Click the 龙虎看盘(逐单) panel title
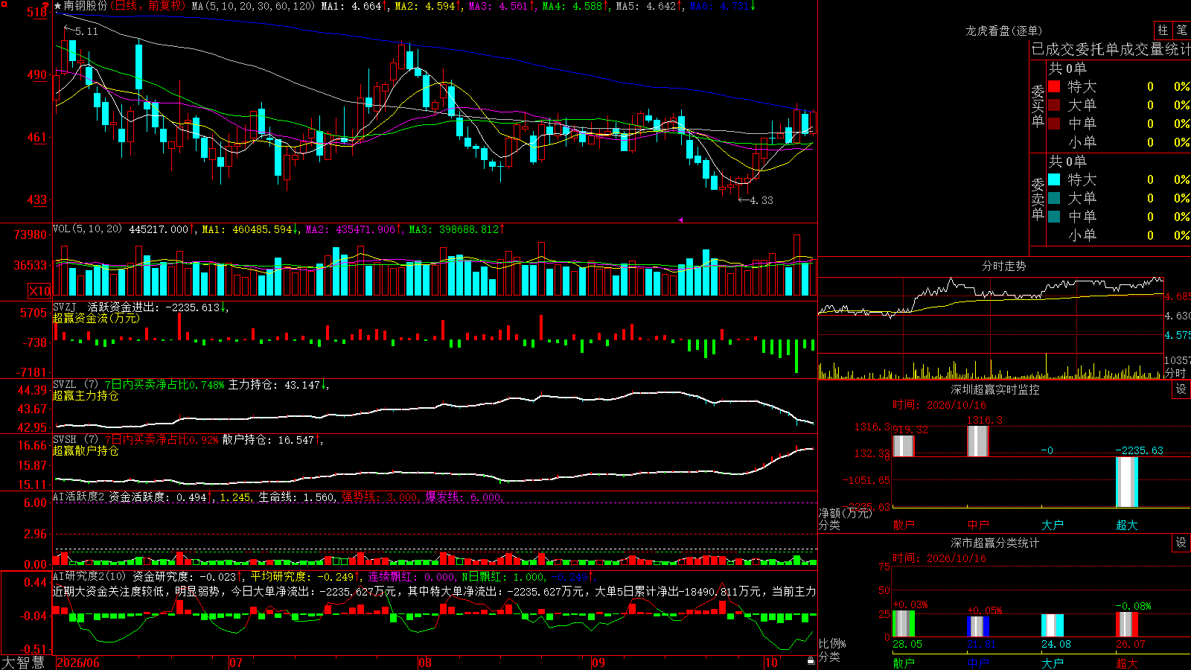The image size is (1191, 670). coord(1003,31)
